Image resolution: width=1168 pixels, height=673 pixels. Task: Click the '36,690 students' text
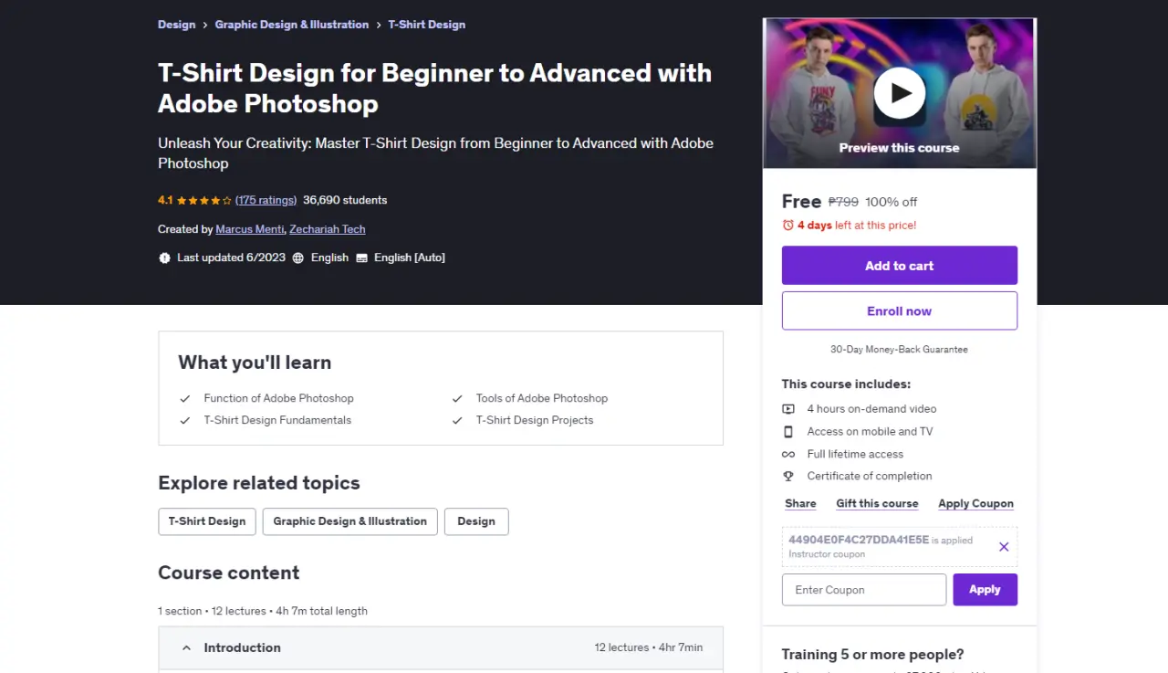coord(345,200)
